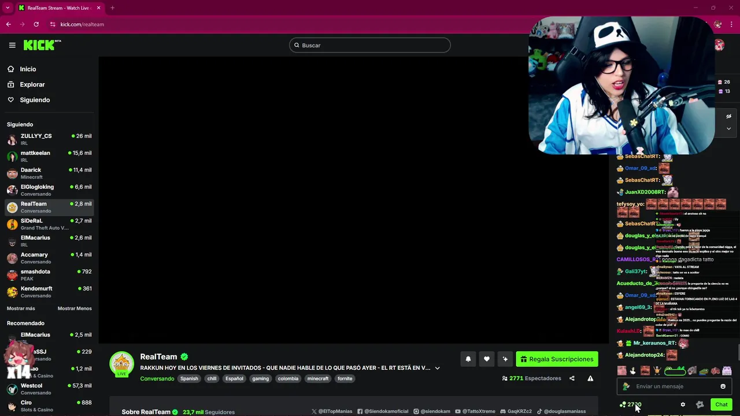Select the fornite tag

pyautogui.click(x=345, y=378)
